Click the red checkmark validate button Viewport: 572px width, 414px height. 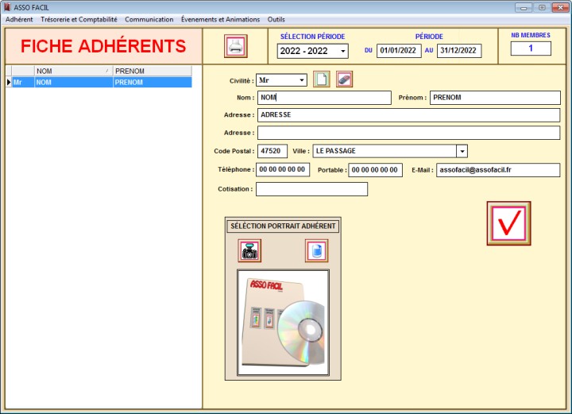coord(508,223)
